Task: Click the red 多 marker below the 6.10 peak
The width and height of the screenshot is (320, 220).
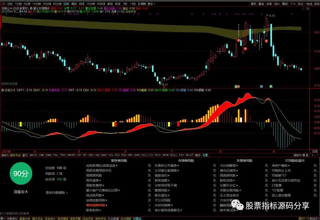Action: pyautogui.click(x=266, y=41)
